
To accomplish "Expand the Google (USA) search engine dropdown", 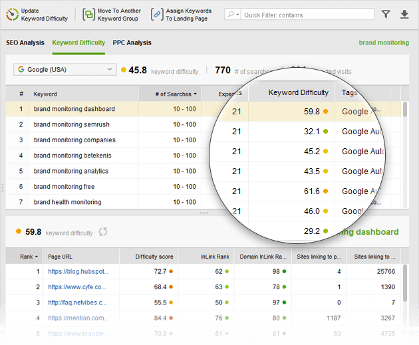I will click(65, 69).
